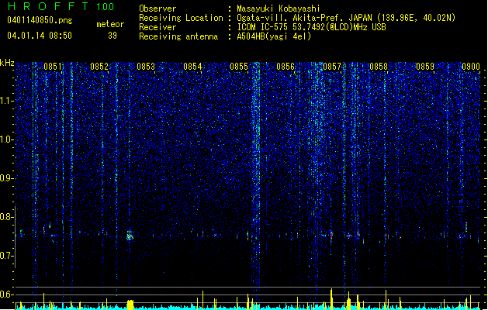The height and width of the screenshot is (310, 488).
Task: Click the 0.7 frequency axis label
Action: click(7, 256)
